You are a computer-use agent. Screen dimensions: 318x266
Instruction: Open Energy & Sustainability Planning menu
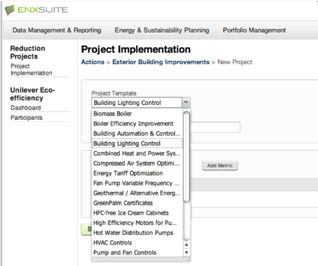pos(162,30)
